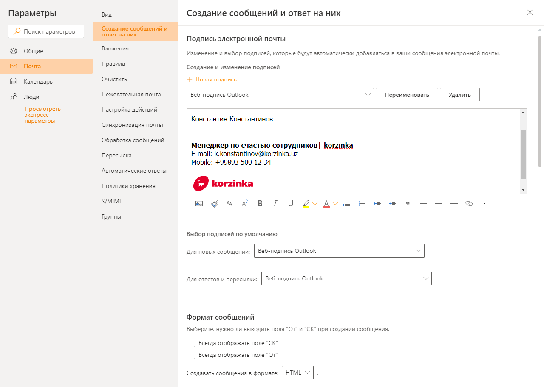Click the quote formatting icon
Image resolution: width=544 pixels, height=387 pixels.
408,204
